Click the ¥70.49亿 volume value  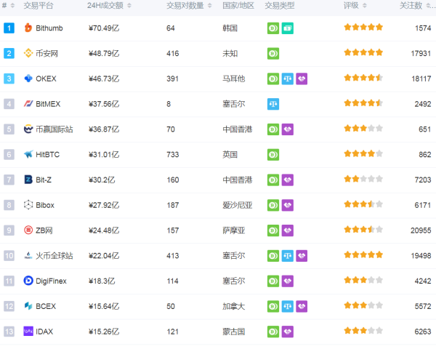click(104, 28)
